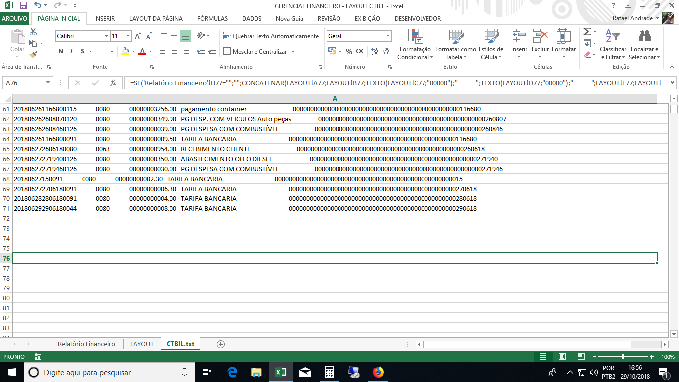Click Classificar e Filtrar button

pos(613,45)
